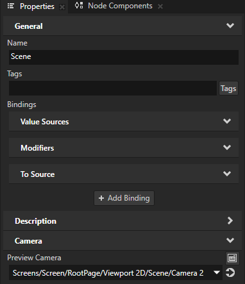
Task: Click the Name label
Action: (x=17, y=43)
